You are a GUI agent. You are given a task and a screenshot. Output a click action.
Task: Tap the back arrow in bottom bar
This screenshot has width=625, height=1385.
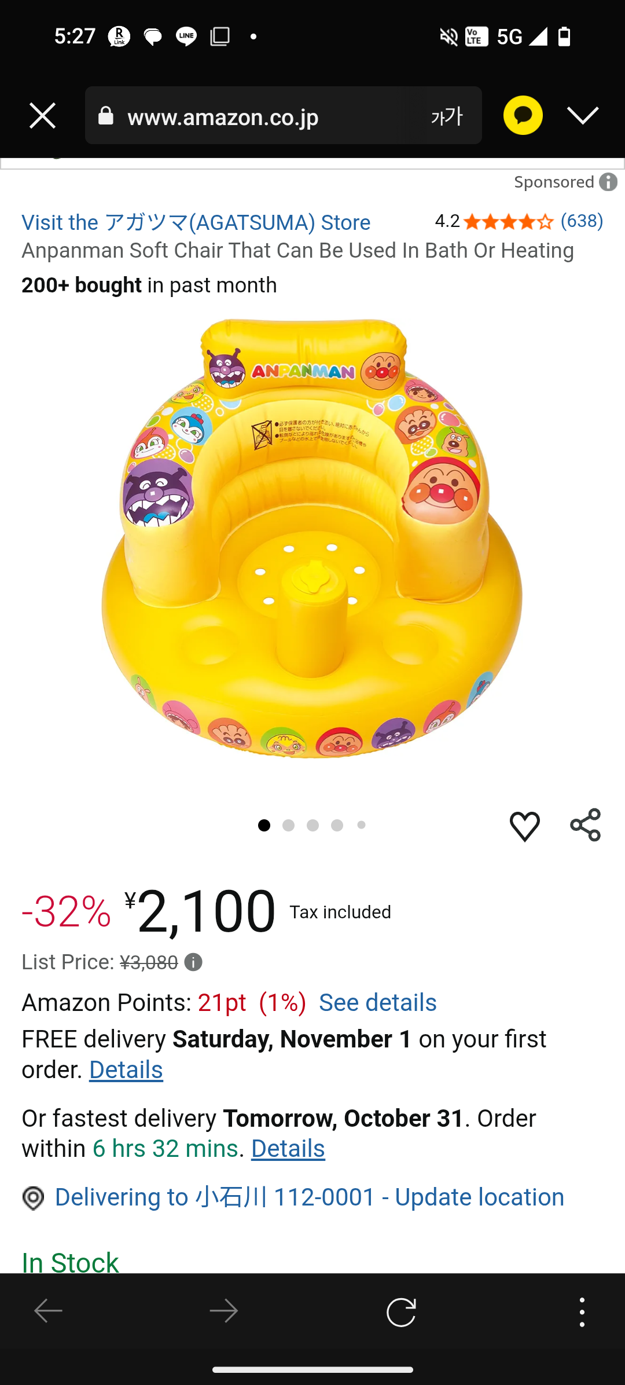click(49, 1311)
